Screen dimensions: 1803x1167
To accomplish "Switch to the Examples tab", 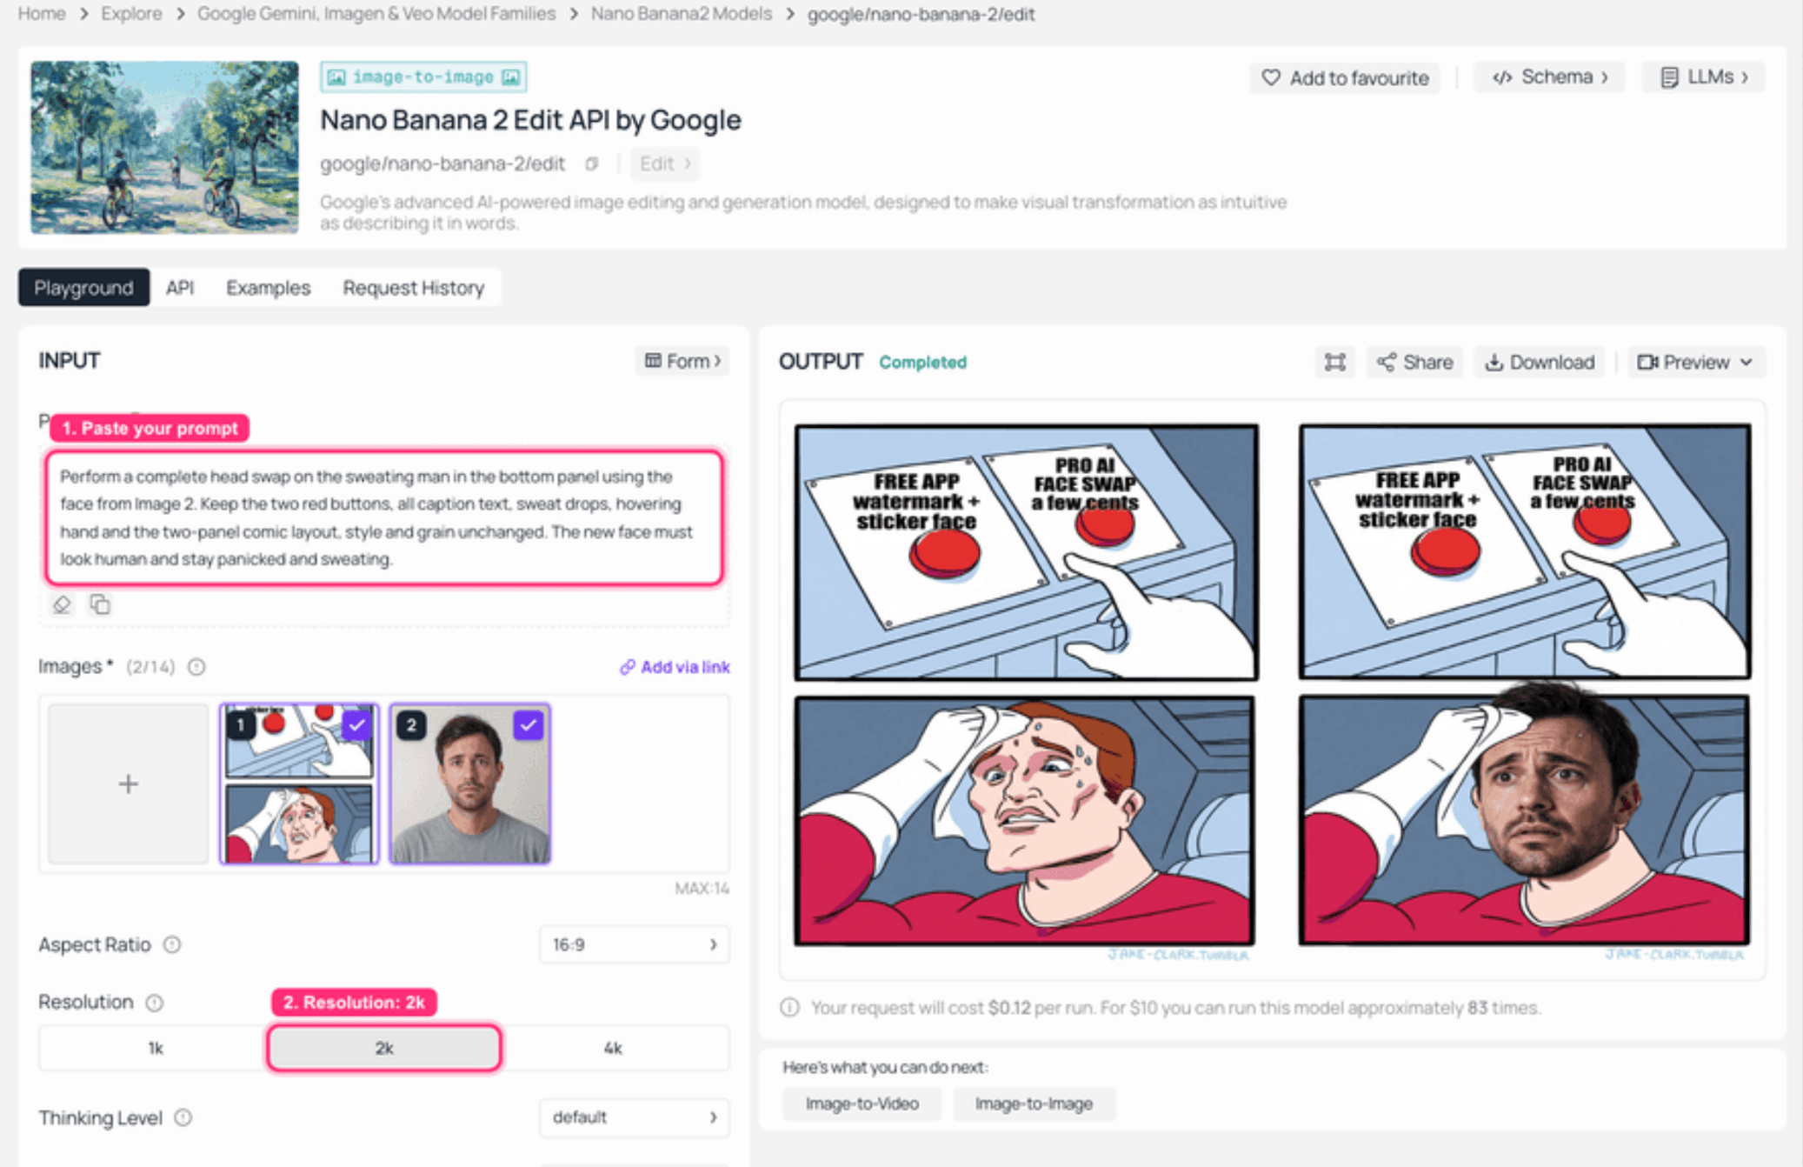I will click(268, 288).
